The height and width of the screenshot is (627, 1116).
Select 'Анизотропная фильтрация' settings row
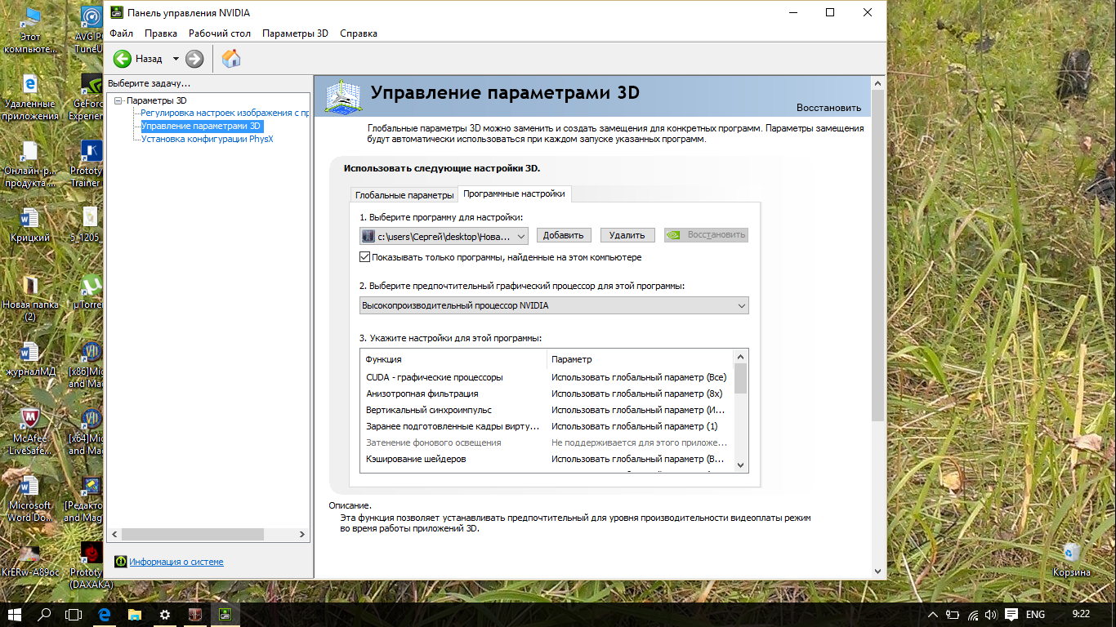[547, 394]
